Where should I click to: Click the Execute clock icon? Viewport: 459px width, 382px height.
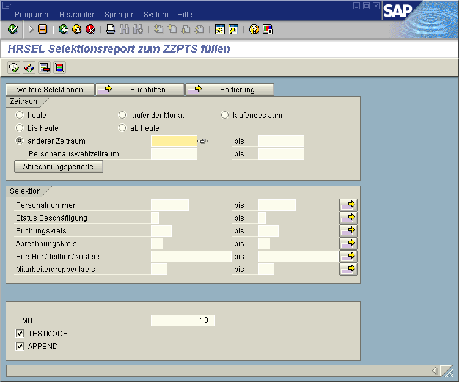(x=13, y=67)
